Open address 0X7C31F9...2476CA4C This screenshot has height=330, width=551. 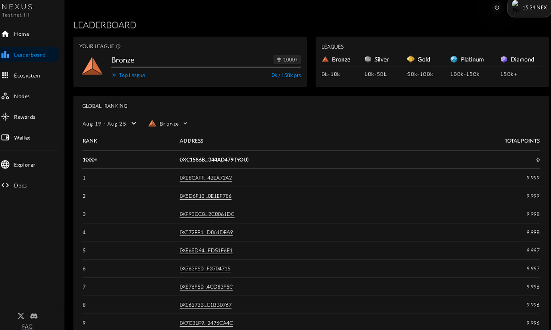click(206, 323)
